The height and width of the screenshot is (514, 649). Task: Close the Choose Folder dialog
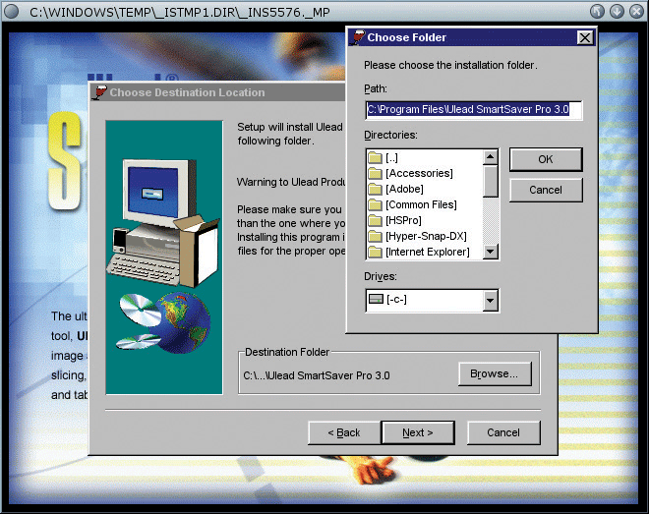[584, 38]
